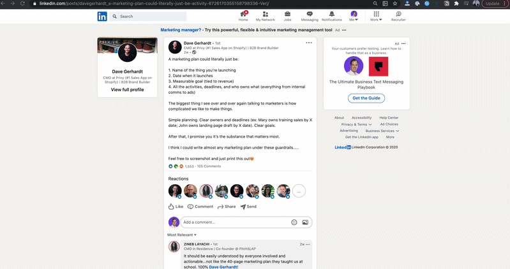Show more reactions with ellipsis circle

[x=299, y=191]
